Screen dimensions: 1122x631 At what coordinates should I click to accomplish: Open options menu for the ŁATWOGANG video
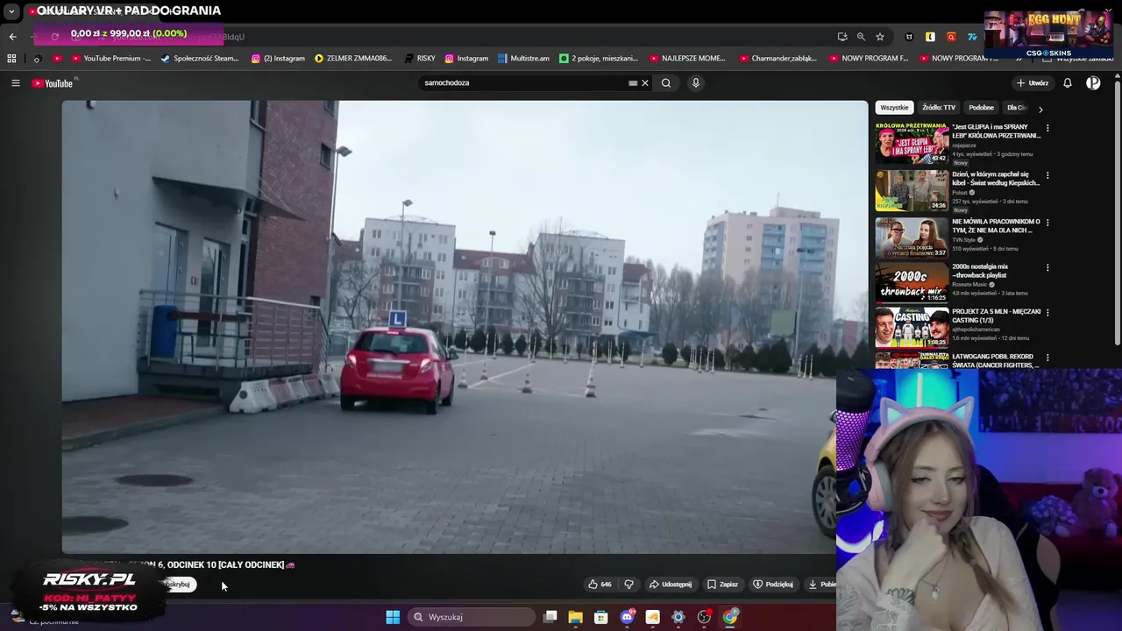pos(1047,358)
